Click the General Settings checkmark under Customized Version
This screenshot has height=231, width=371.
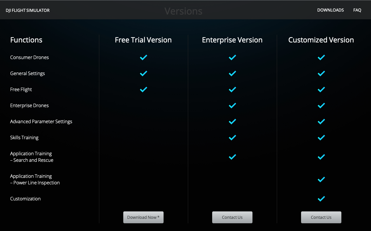tap(321, 73)
